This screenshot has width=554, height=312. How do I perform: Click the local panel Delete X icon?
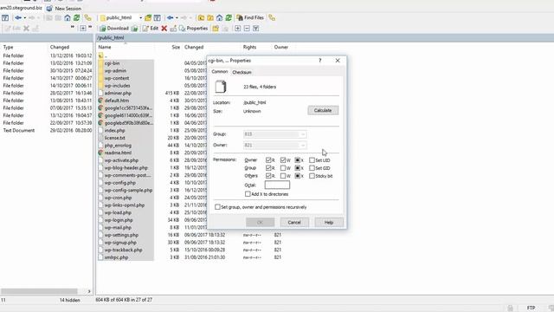click(x=26, y=29)
